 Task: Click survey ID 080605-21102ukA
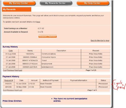30,64
